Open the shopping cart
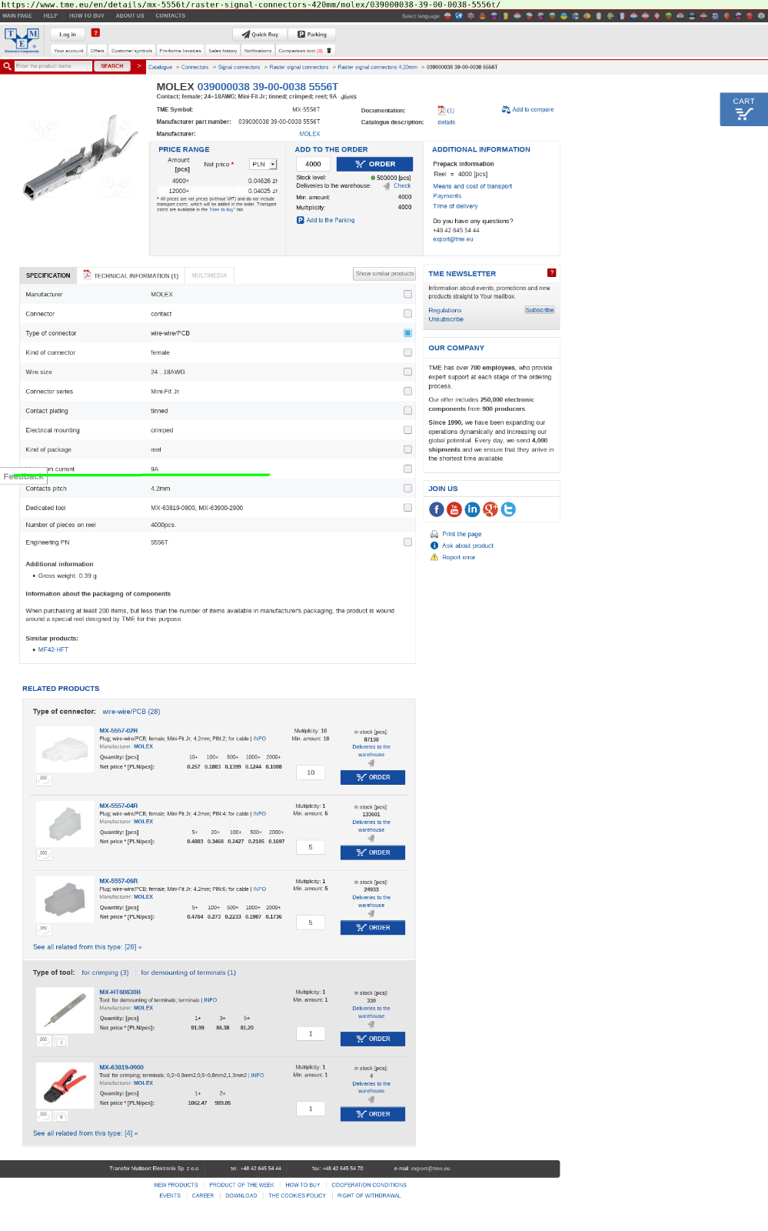Image resolution: width=768 pixels, height=1231 pixels. coord(743,109)
